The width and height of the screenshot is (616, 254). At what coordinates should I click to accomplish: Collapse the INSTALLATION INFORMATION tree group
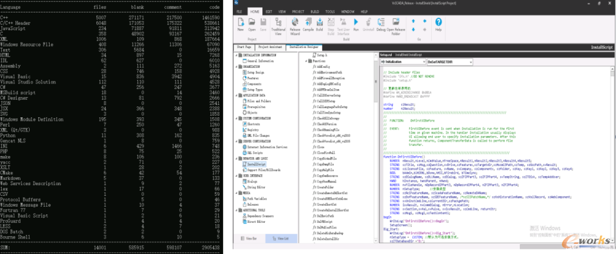(x=237, y=55)
